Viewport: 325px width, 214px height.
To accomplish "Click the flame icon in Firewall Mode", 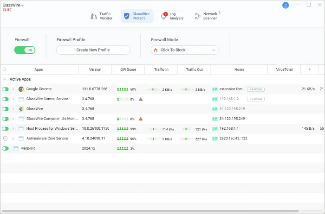I will tap(156, 50).
